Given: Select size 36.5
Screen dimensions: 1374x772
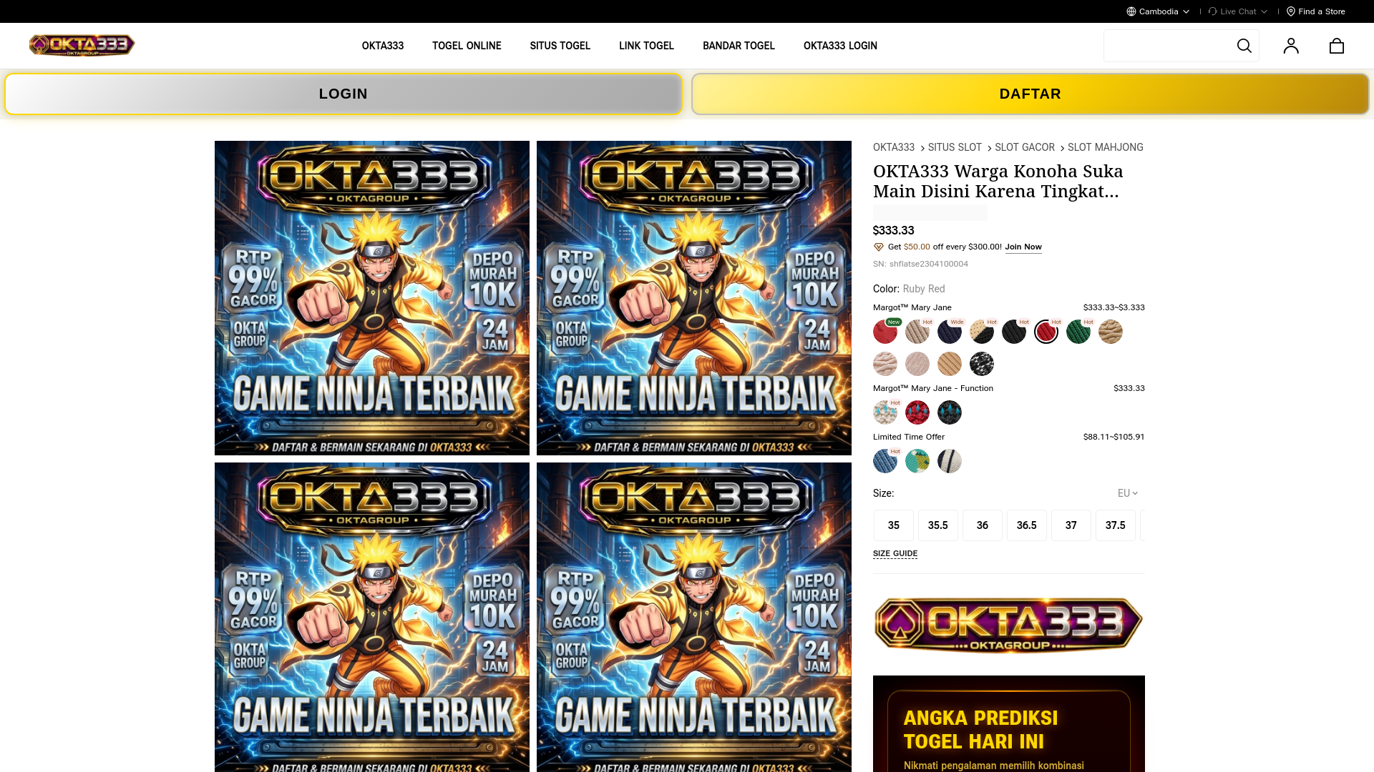Looking at the screenshot, I should click(x=1027, y=525).
